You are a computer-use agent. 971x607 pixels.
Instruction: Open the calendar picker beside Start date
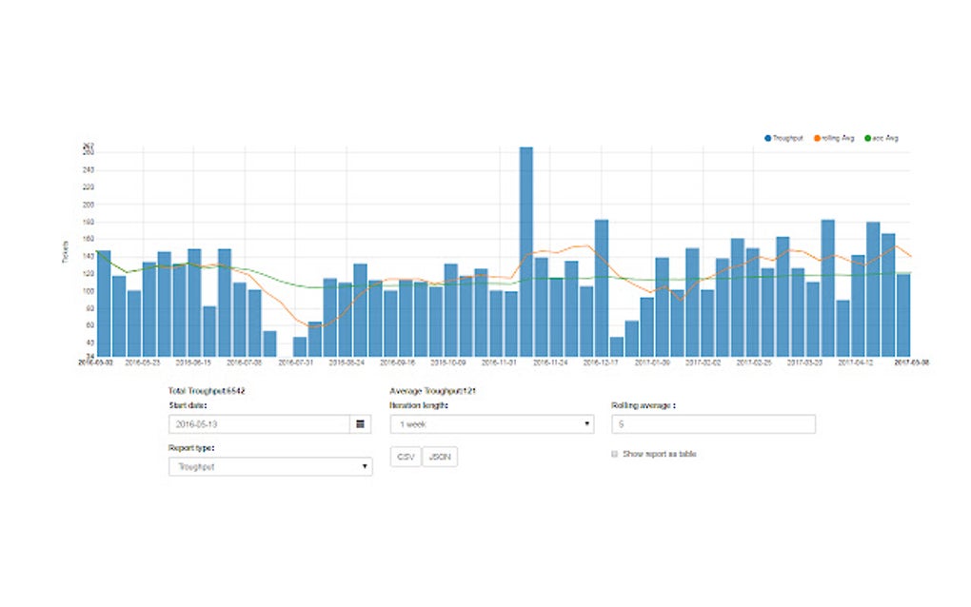point(361,424)
